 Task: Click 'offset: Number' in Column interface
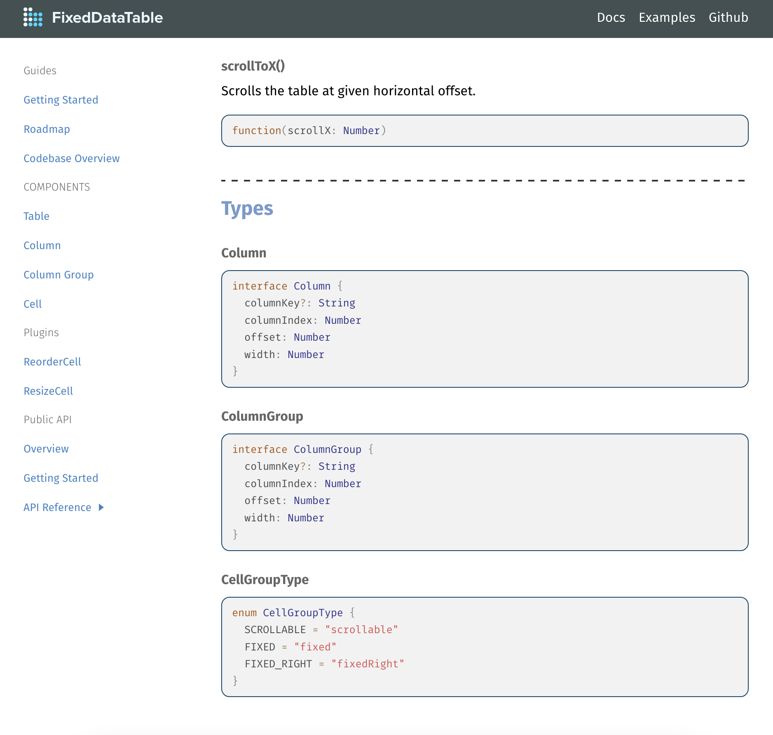(287, 337)
